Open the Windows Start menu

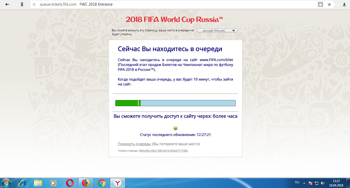6,183
